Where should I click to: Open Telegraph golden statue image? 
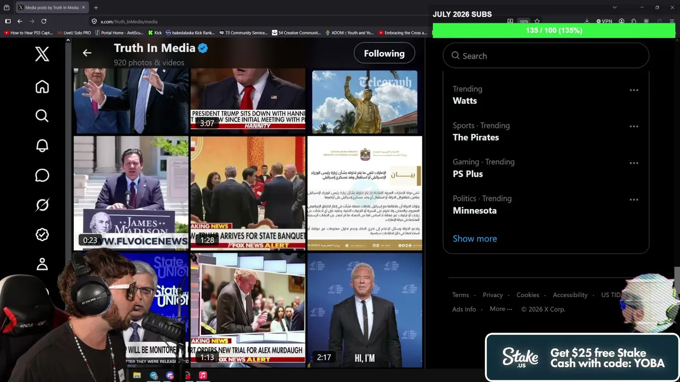point(364,101)
